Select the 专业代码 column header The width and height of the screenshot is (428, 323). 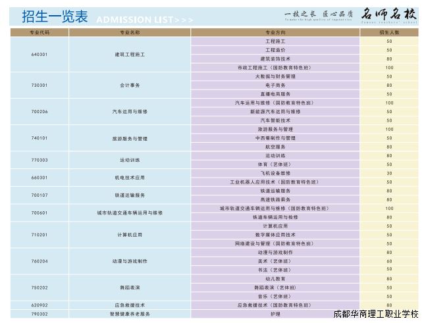click(40, 32)
